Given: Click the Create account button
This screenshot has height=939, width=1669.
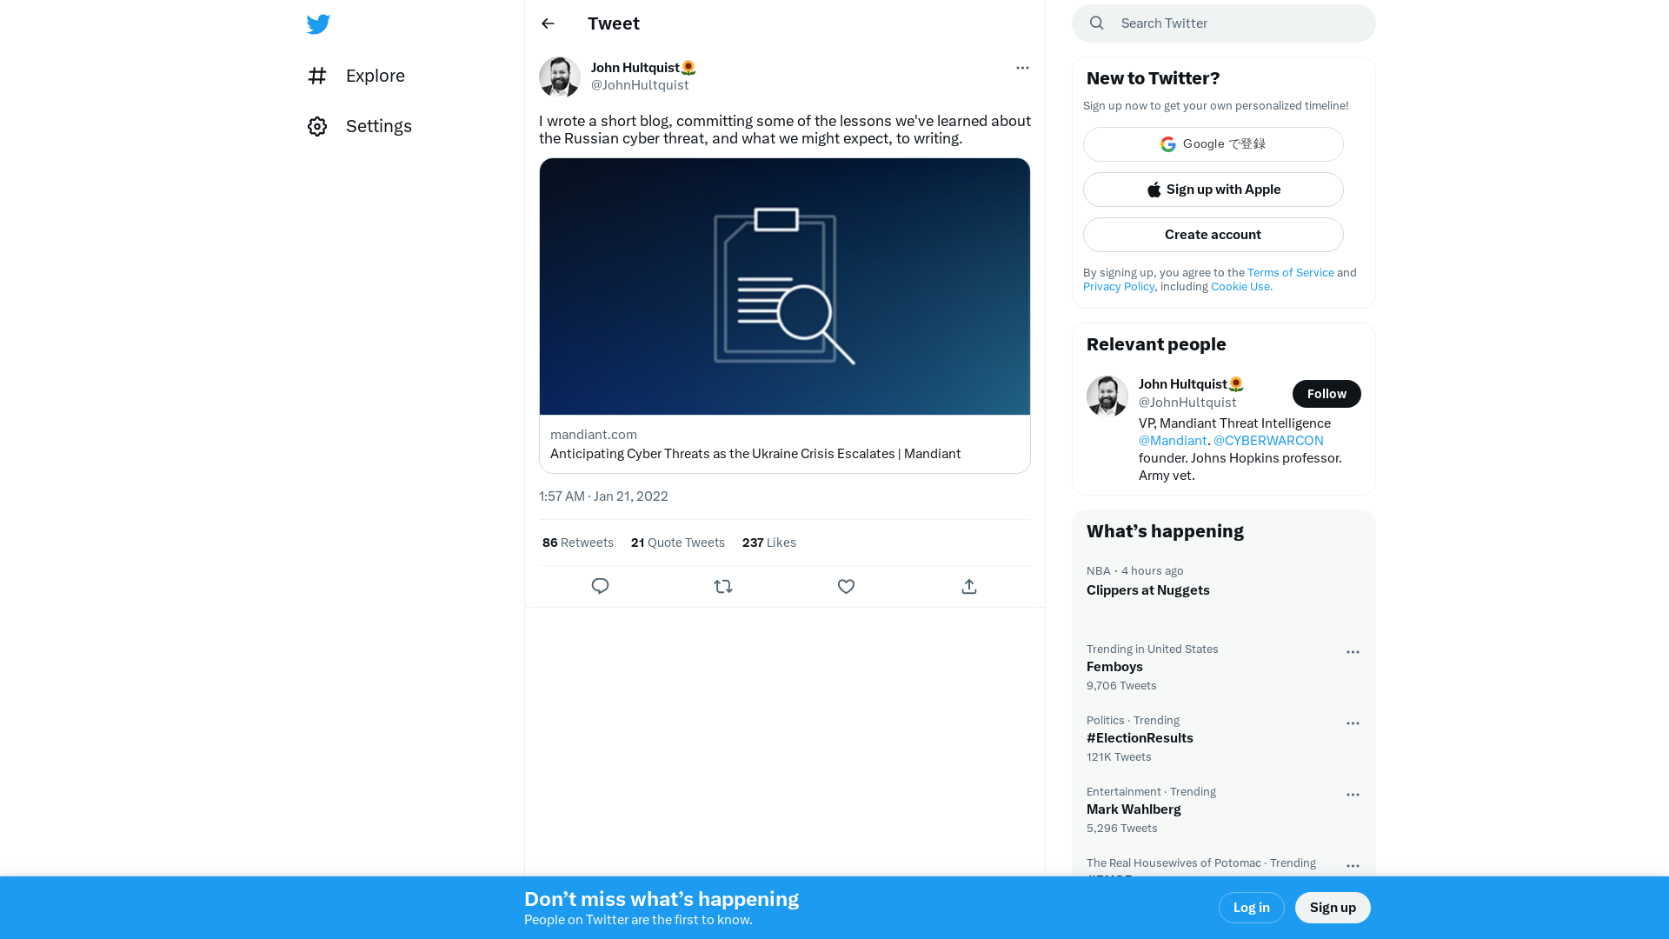Looking at the screenshot, I should coord(1214,235).
